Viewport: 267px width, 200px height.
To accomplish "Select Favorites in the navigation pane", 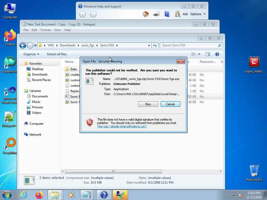I will [x=35, y=64].
